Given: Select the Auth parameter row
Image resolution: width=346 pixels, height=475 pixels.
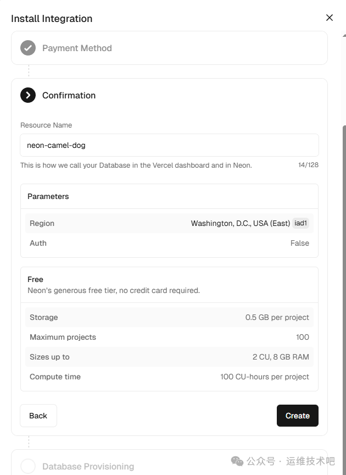Looking at the screenshot, I should tap(169, 243).
